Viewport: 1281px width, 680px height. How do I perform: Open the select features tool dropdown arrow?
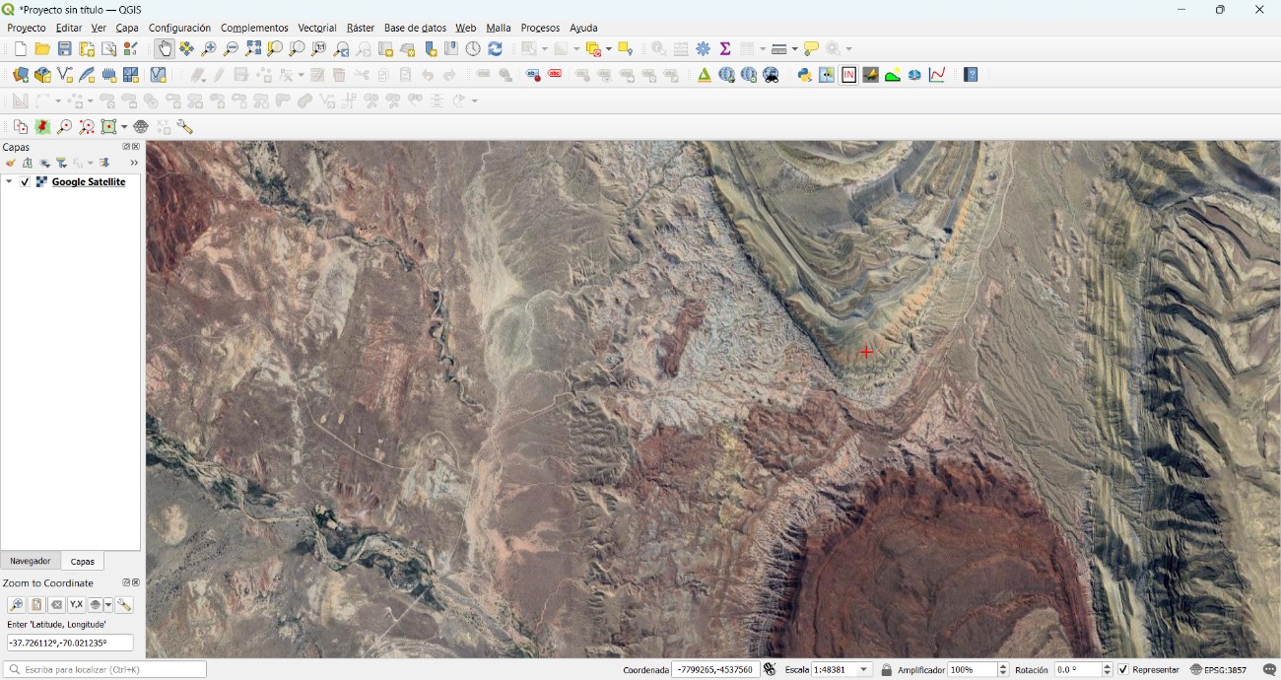click(x=545, y=48)
